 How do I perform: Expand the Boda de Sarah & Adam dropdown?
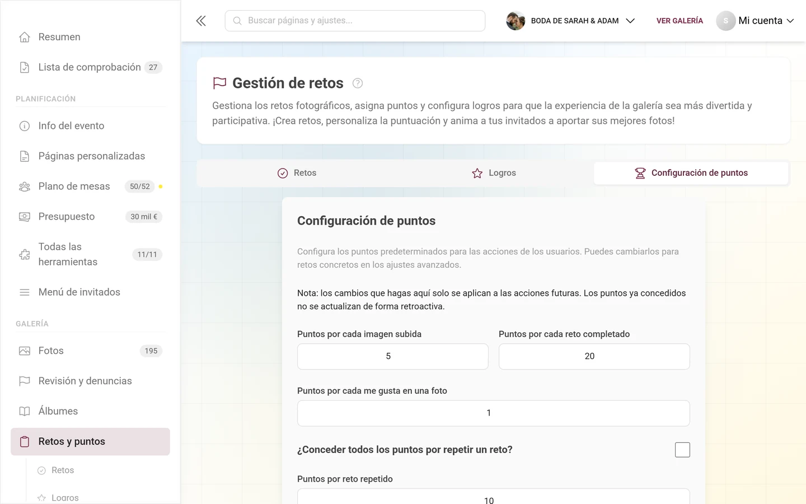click(x=570, y=21)
